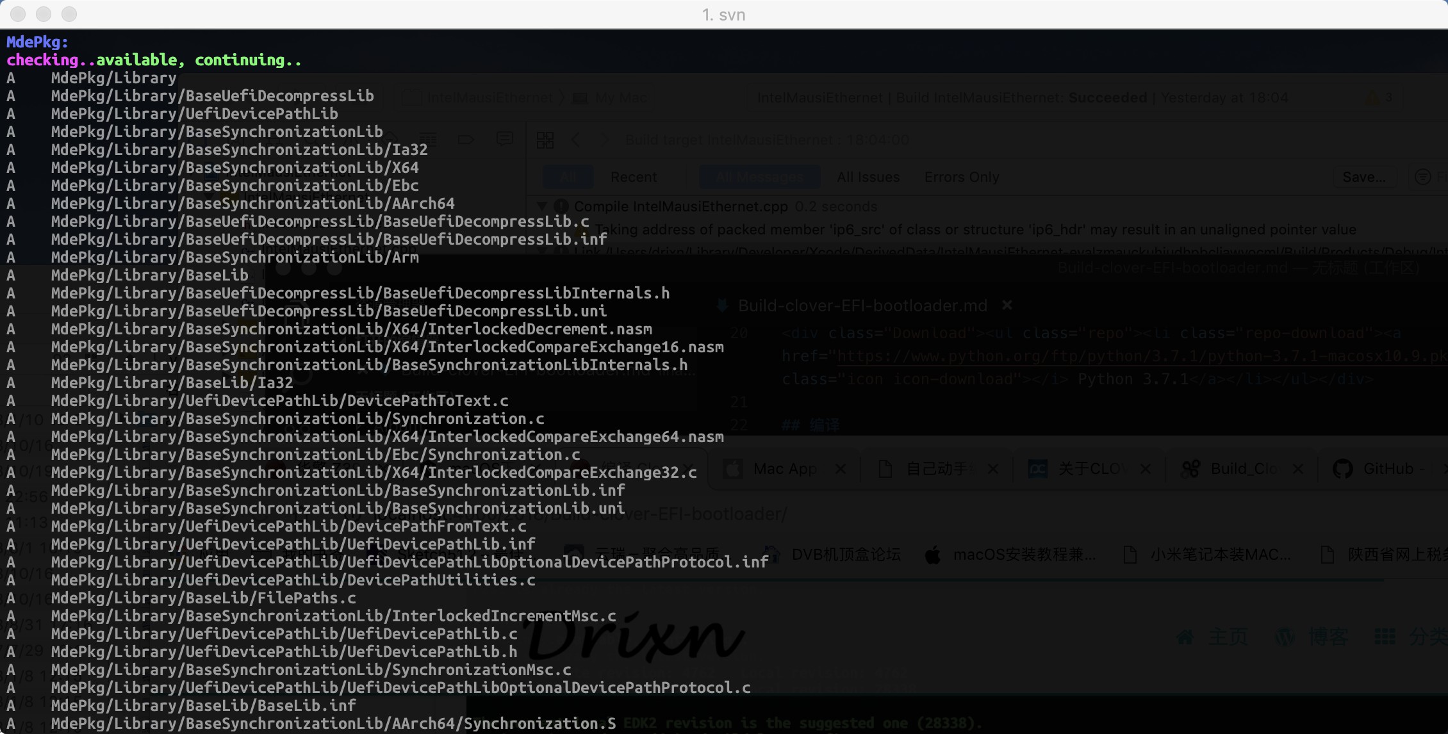Click the line ending 'DevicePathToText.c'

pyautogui.click(x=279, y=401)
